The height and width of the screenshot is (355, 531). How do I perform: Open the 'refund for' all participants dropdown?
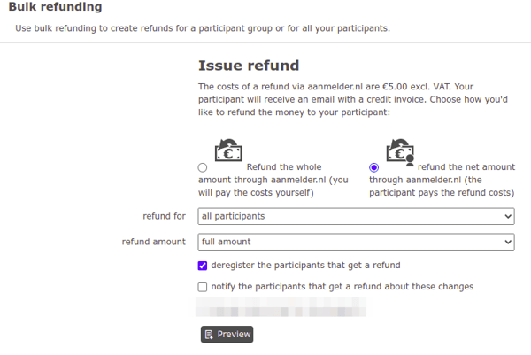[357, 216]
